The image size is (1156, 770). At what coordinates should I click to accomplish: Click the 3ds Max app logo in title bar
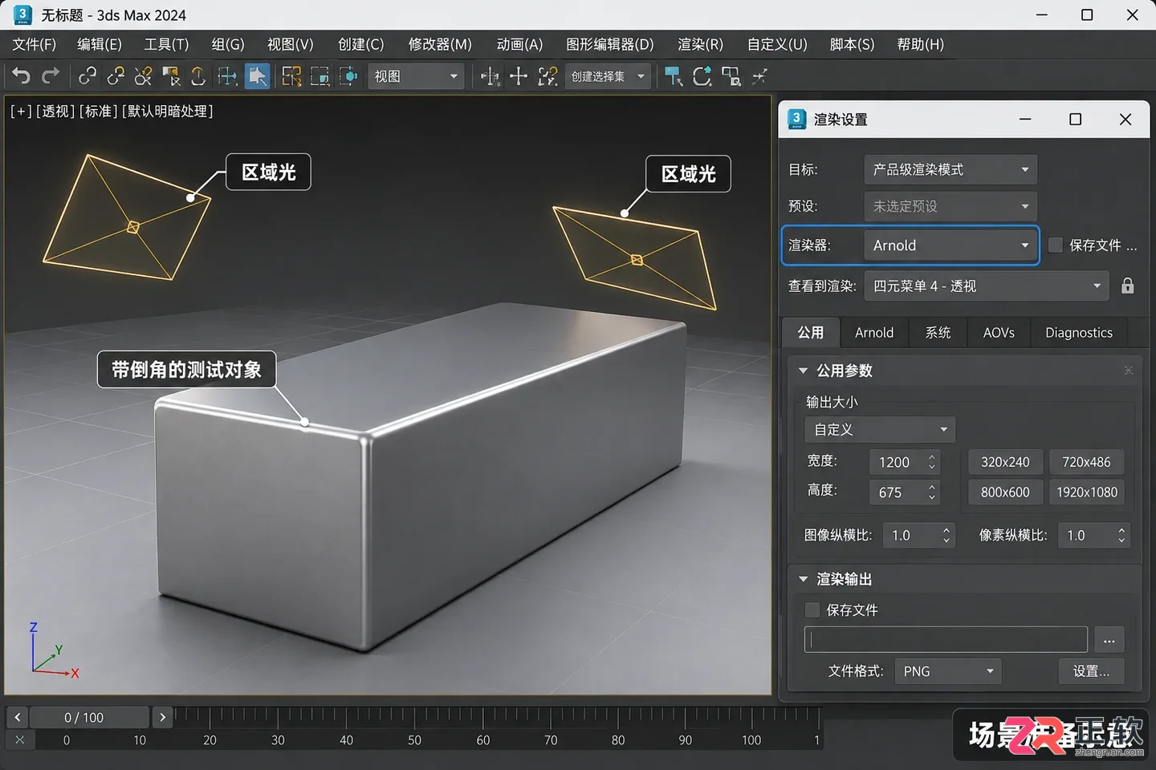[x=22, y=14]
